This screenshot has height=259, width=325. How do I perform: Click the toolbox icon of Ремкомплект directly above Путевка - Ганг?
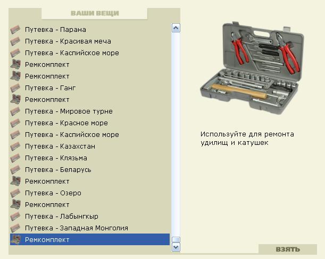(x=15, y=76)
